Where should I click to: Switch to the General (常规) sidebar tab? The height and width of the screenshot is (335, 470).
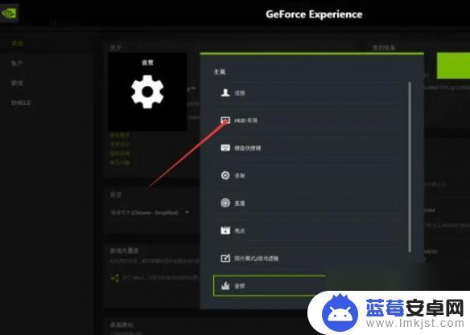(17, 43)
